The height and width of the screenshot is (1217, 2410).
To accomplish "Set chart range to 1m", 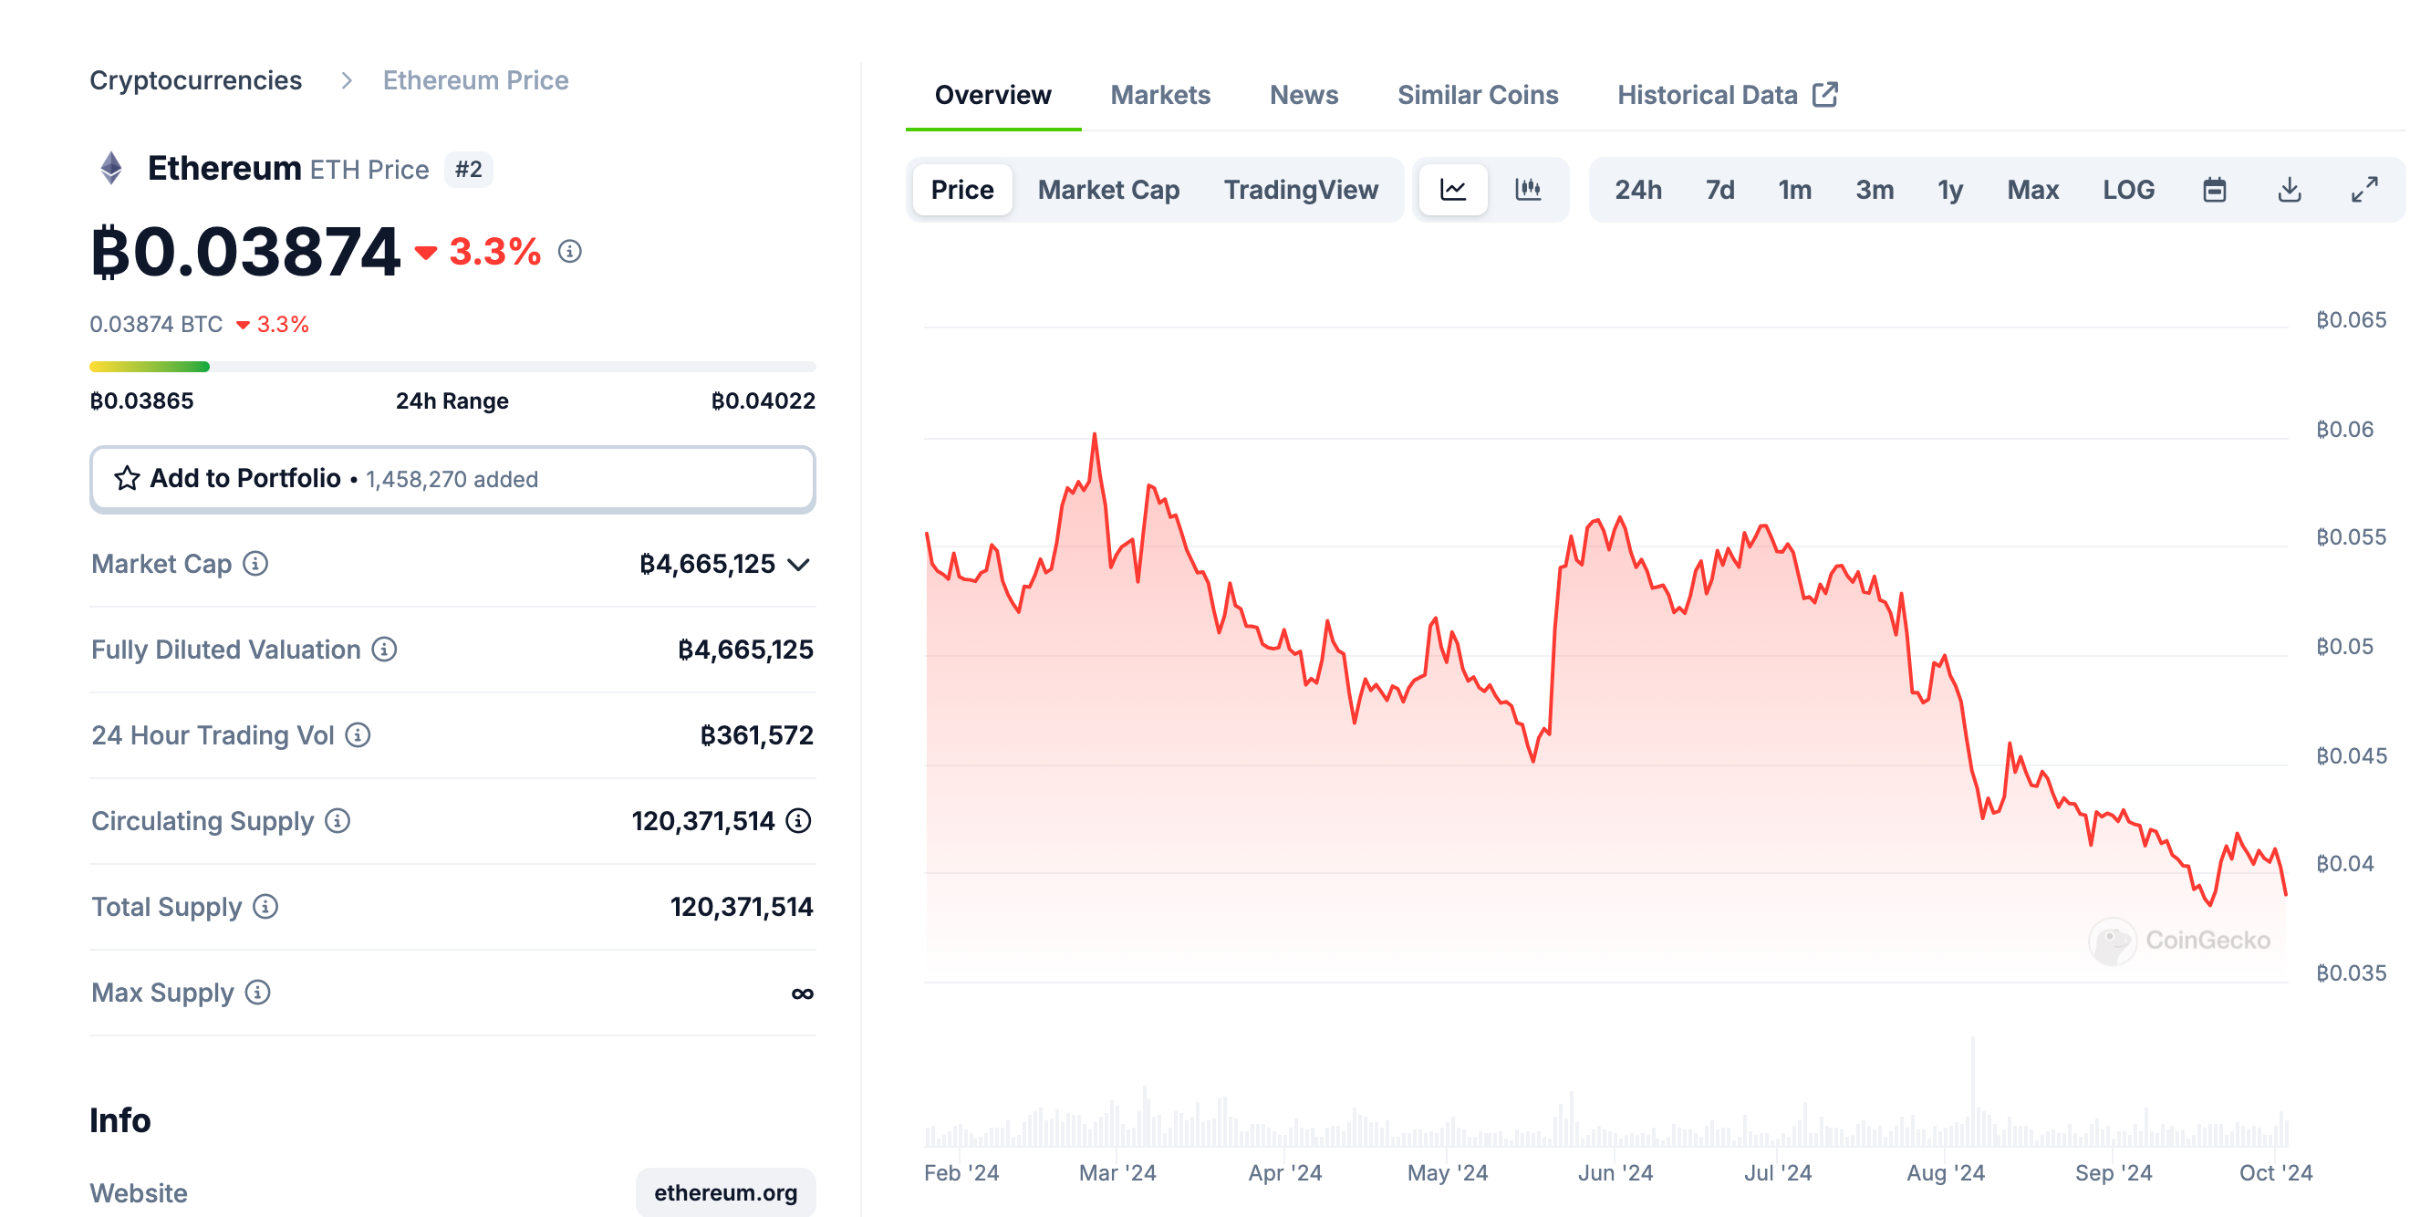I will tap(1794, 190).
